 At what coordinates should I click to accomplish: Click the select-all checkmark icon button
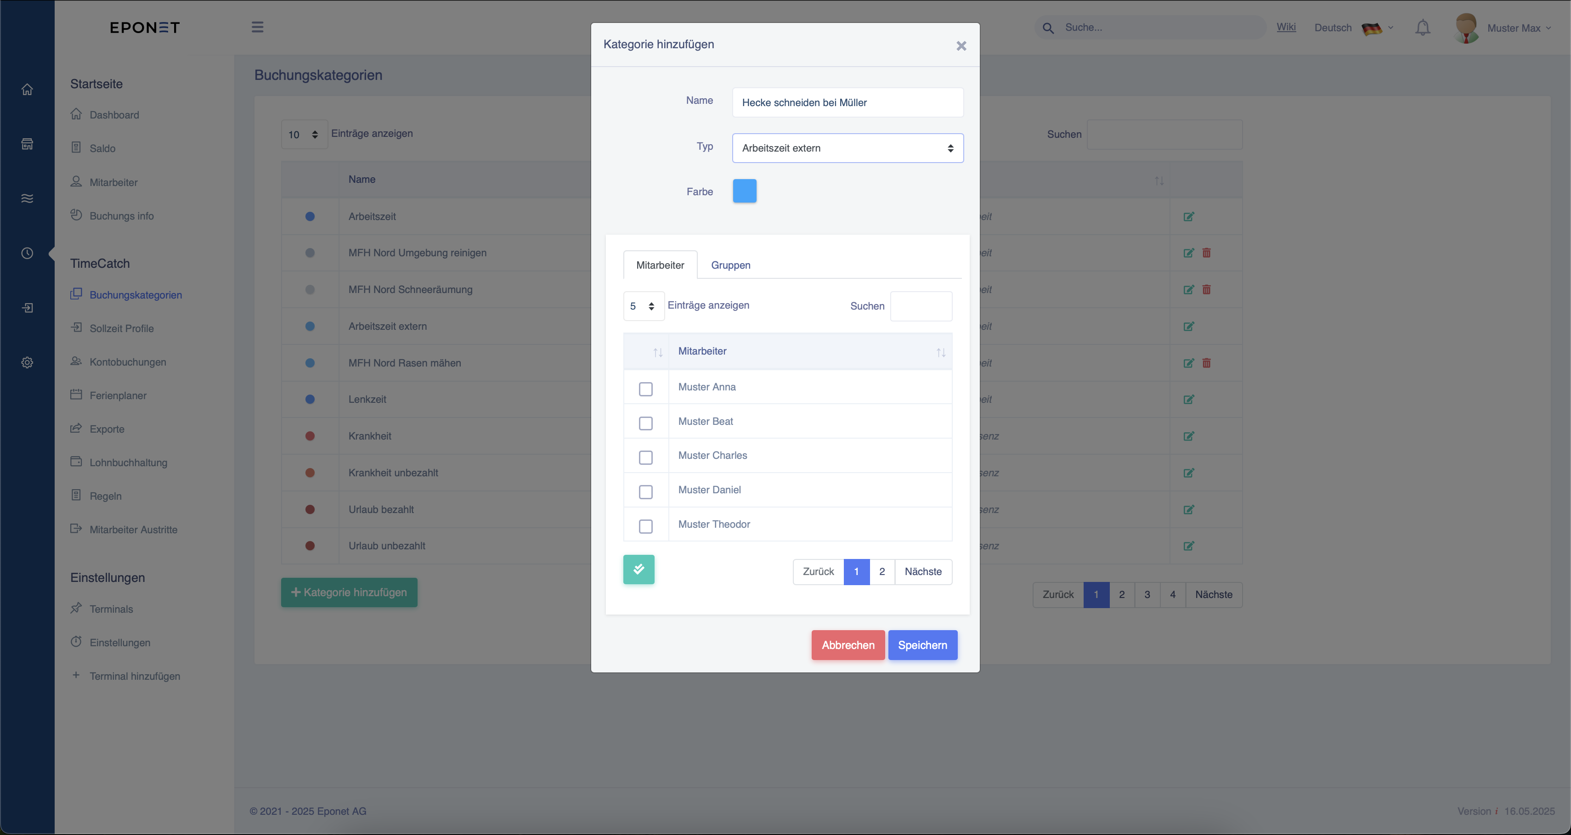pos(639,569)
